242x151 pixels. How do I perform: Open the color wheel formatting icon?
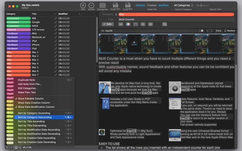[x=128, y=24]
